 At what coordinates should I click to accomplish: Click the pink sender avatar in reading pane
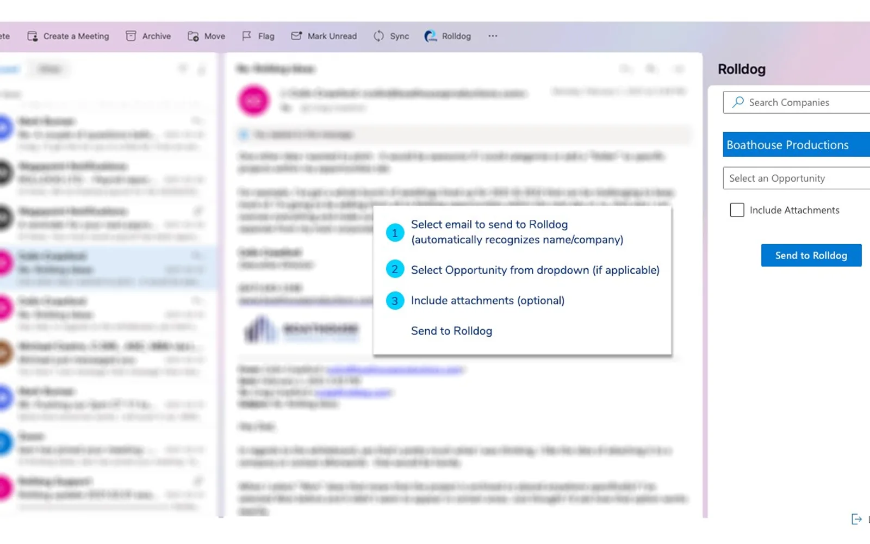[253, 101]
